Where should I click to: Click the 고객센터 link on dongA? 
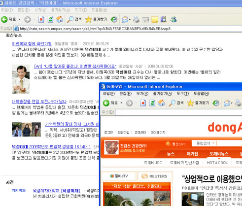coord(140,133)
